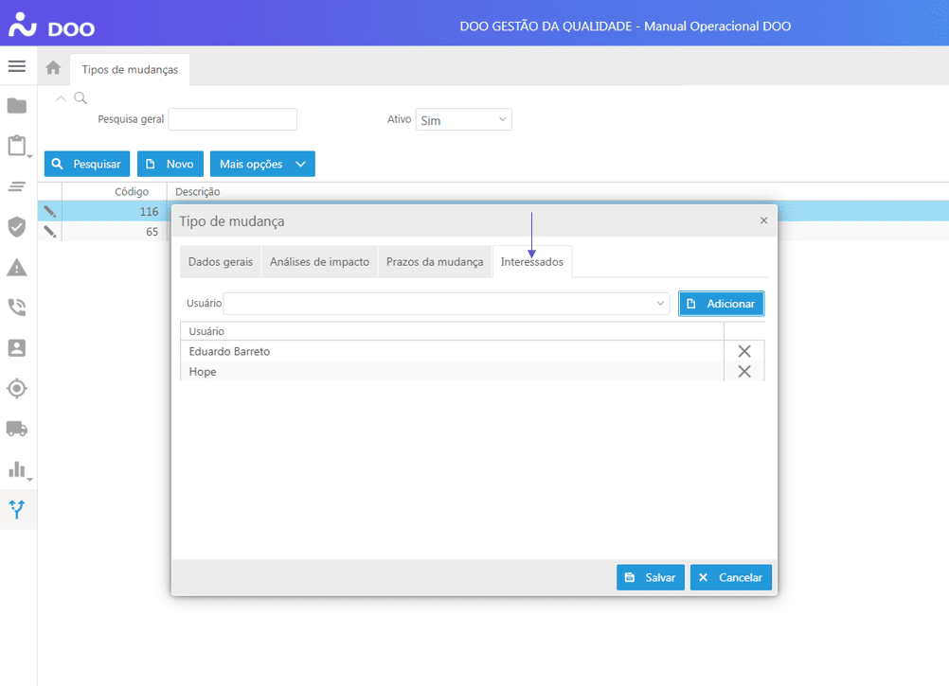Open the warning triangle sidebar icon
This screenshot has width=949, height=686.
(x=17, y=268)
